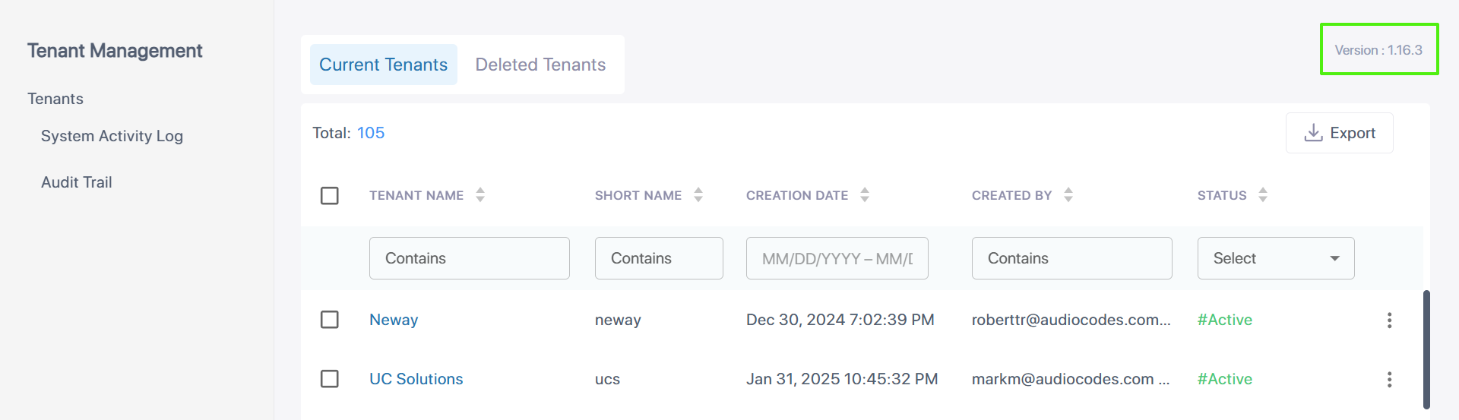Open the Status filter Select dropdown
Image resolution: width=1459 pixels, height=420 pixels.
coord(1275,258)
